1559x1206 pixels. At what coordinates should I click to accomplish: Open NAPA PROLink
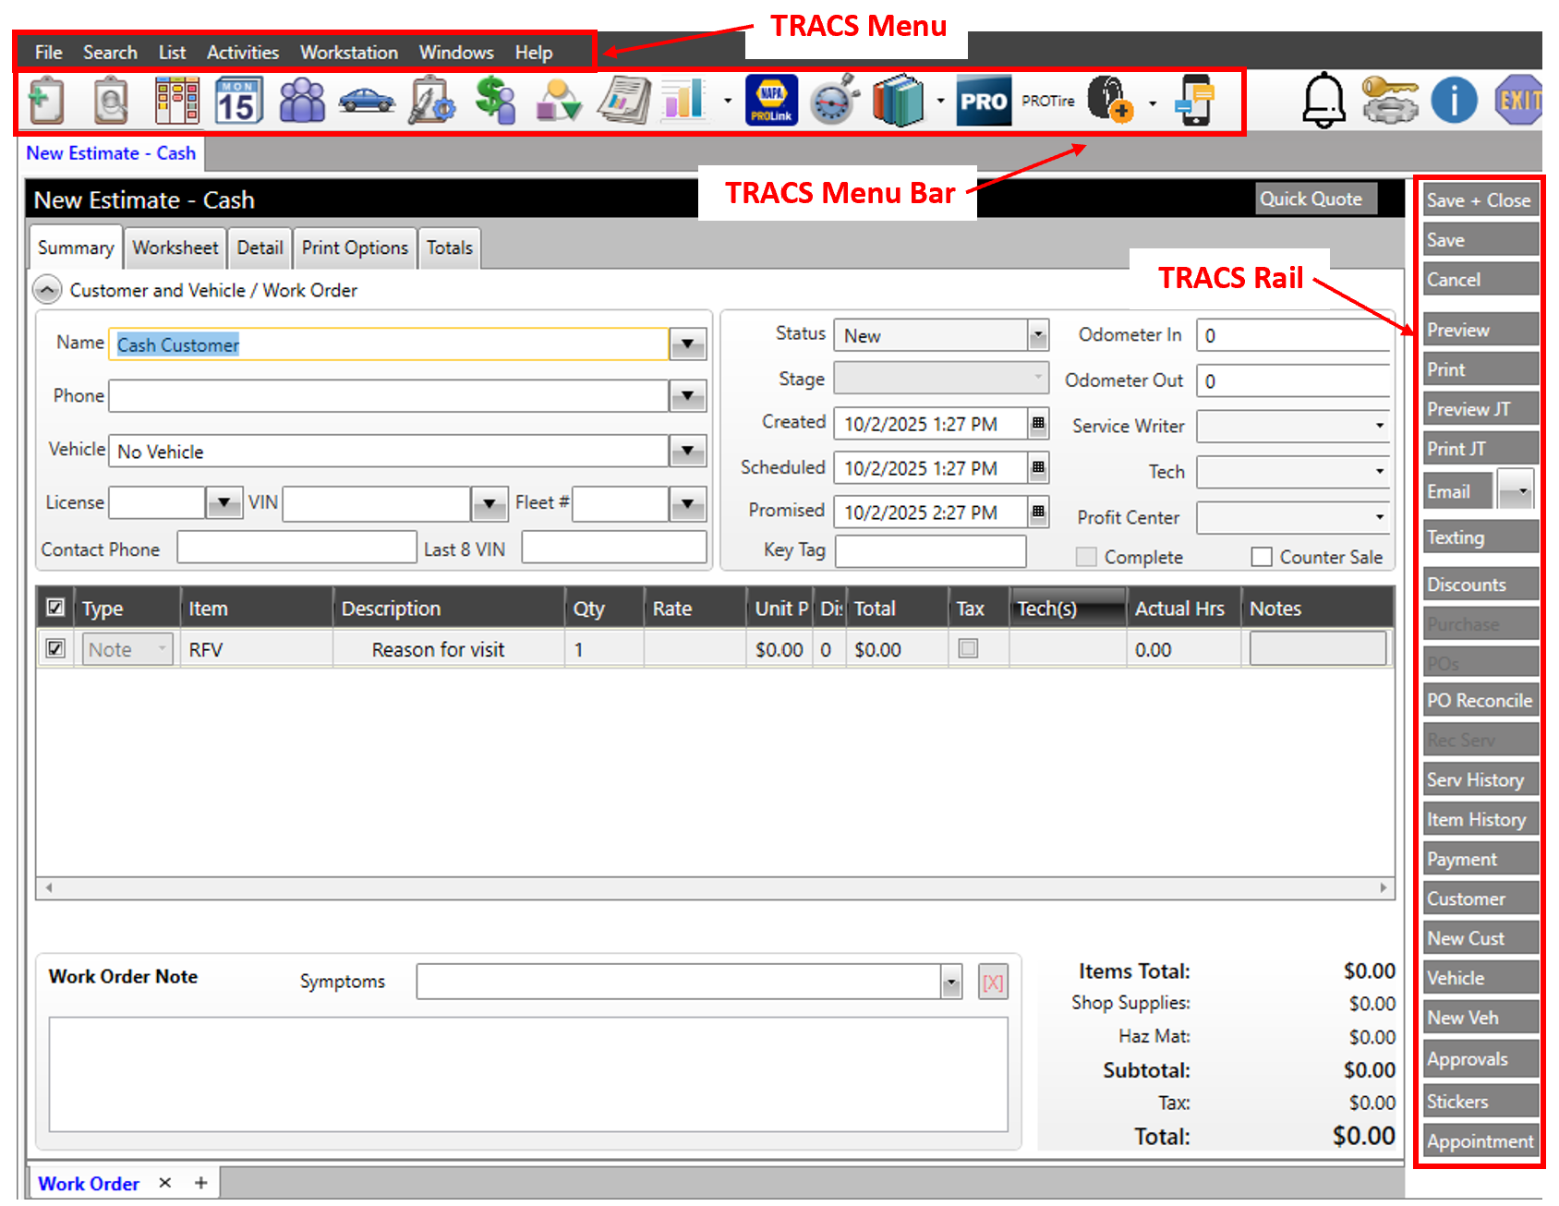coord(771,100)
